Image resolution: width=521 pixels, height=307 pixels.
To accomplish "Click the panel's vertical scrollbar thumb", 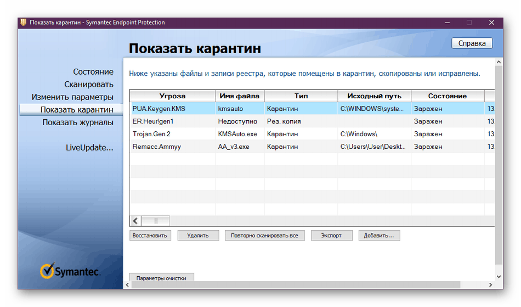I will click(x=499, y=165).
